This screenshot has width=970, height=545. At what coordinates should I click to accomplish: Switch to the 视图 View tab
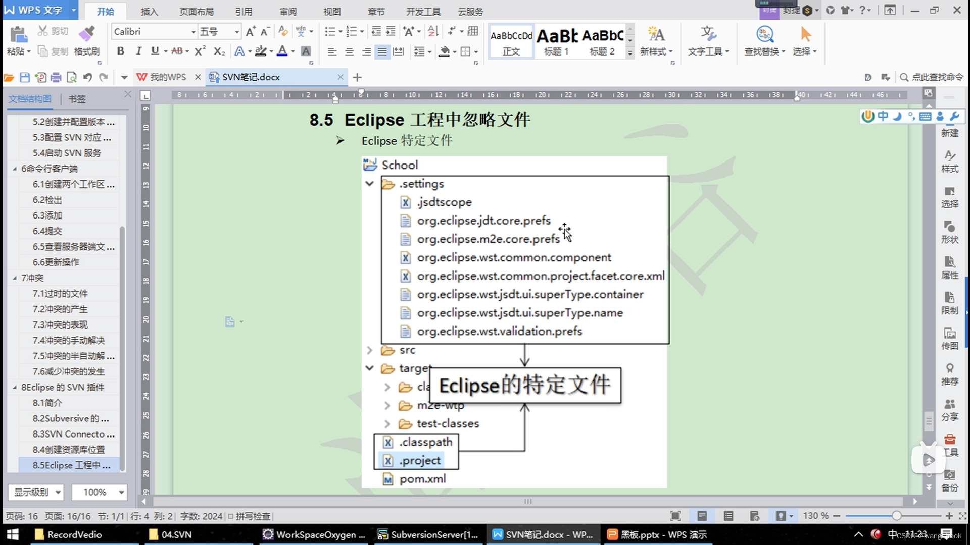coord(332,11)
